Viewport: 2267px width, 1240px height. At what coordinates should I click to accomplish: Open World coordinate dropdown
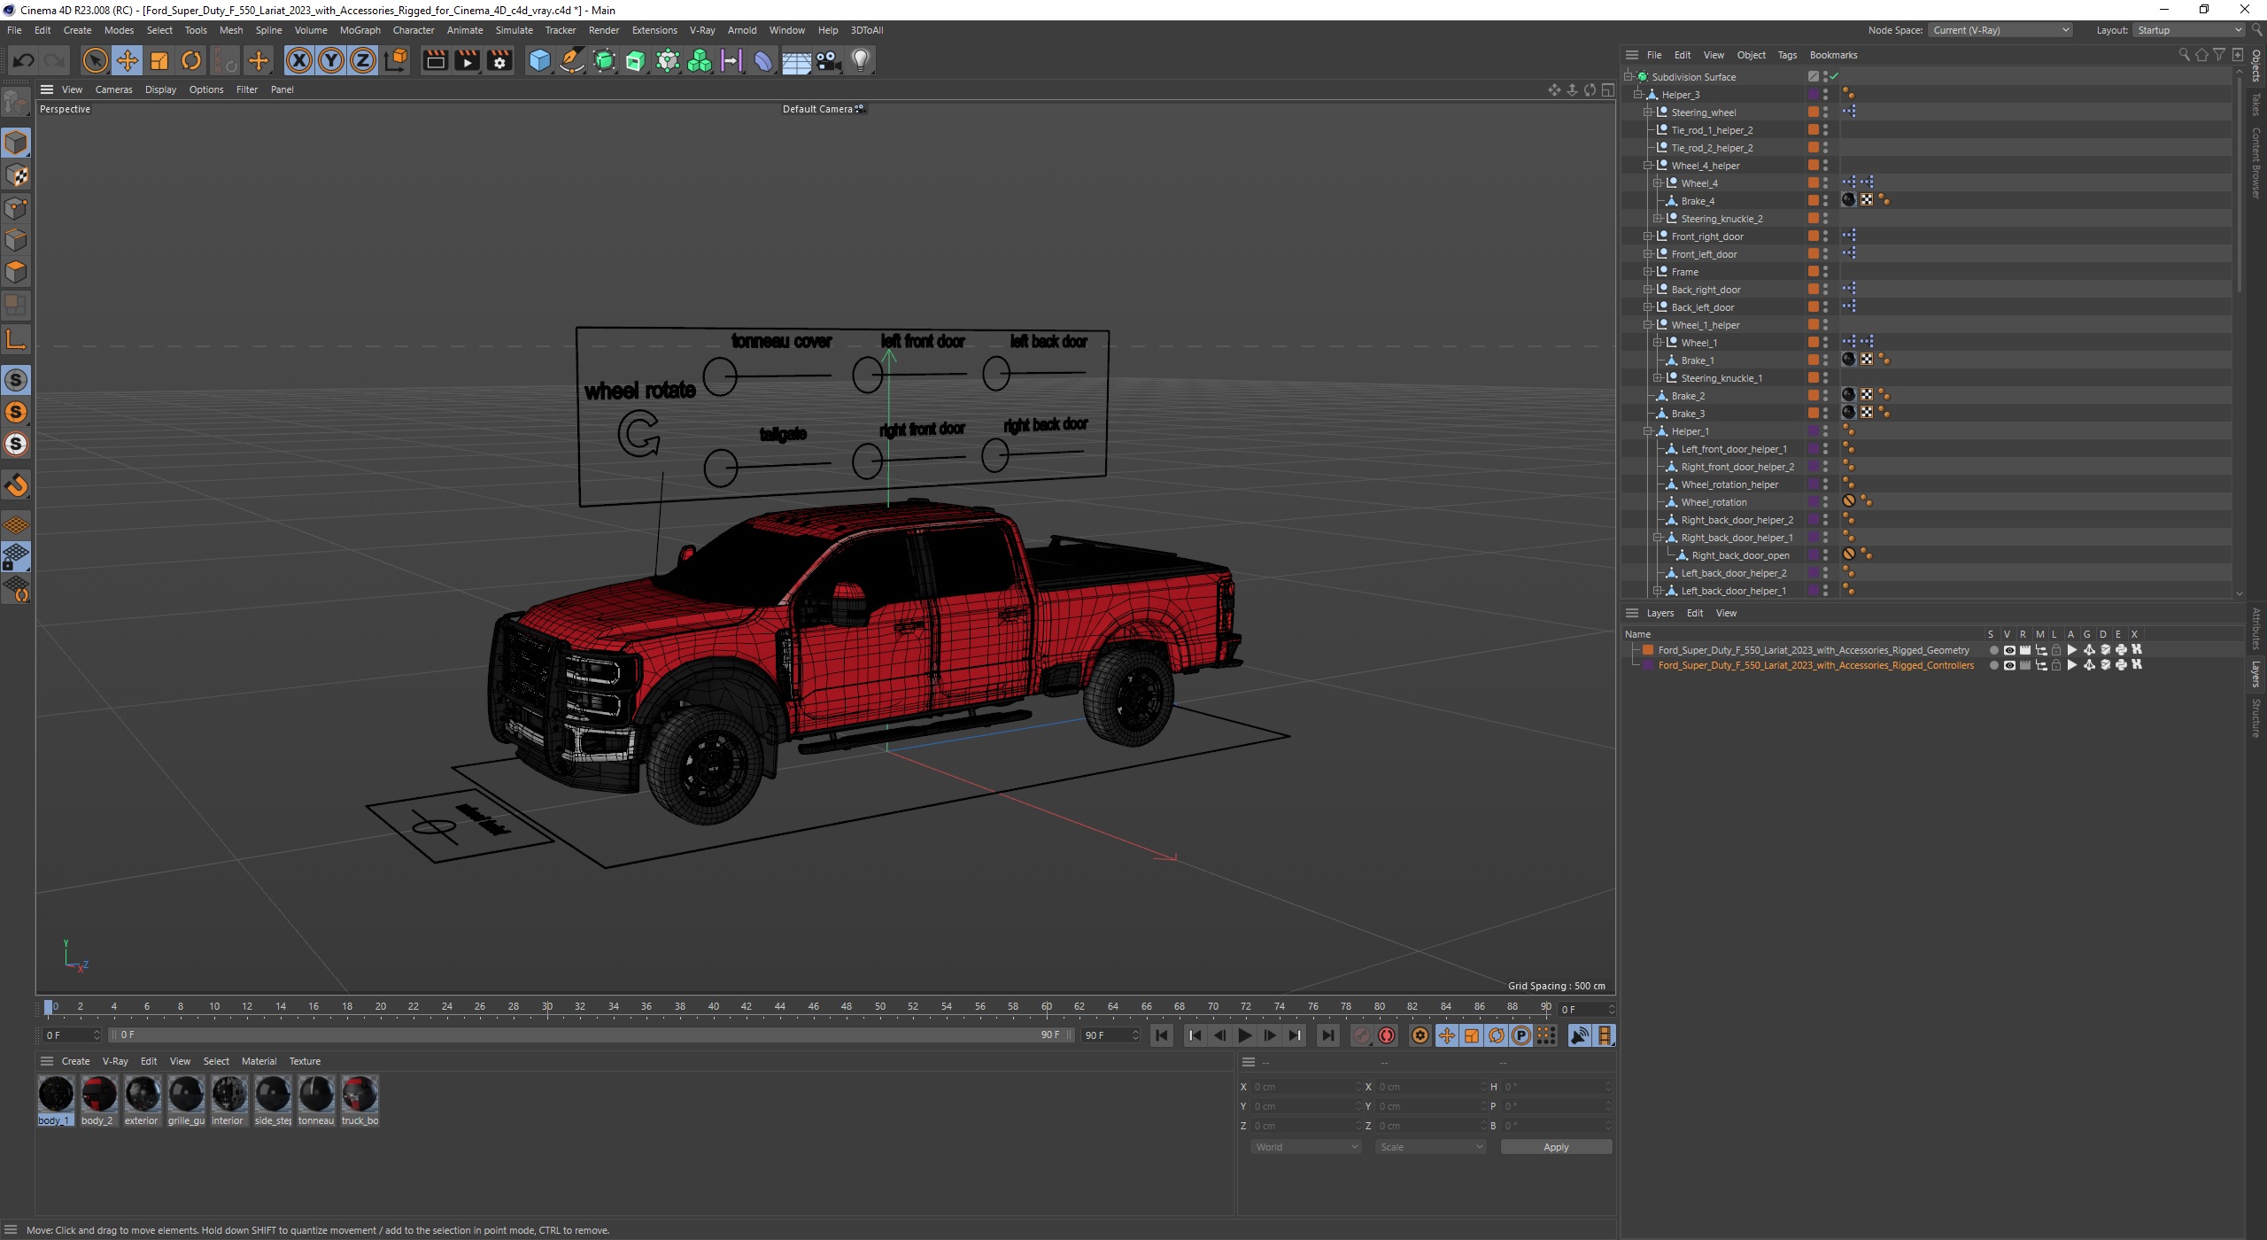pos(1305,1147)
